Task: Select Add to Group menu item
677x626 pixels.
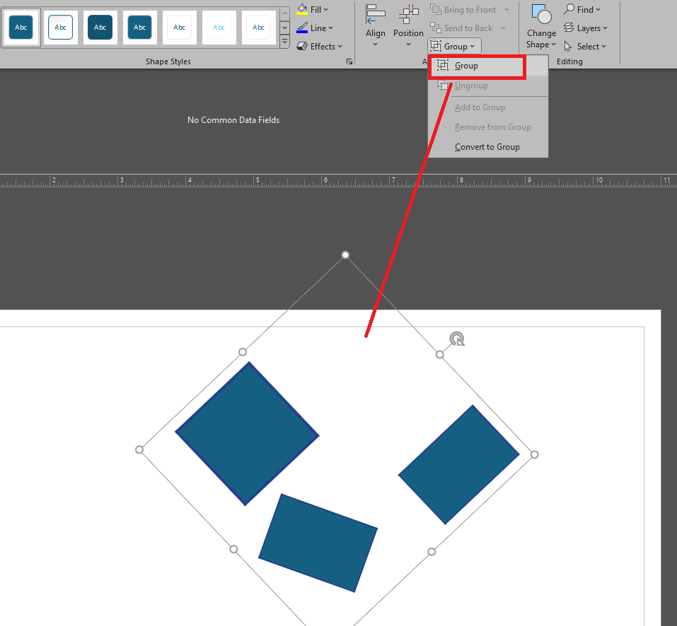Action: 488,107
